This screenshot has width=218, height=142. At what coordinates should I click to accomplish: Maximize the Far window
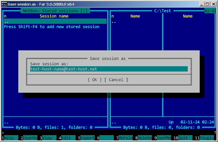pyautogui.click(x=207, y=4)
